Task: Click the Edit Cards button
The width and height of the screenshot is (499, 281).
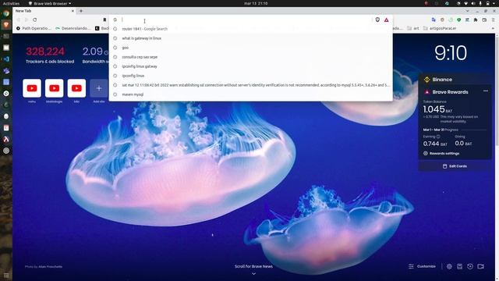Action: click(455, 166)
